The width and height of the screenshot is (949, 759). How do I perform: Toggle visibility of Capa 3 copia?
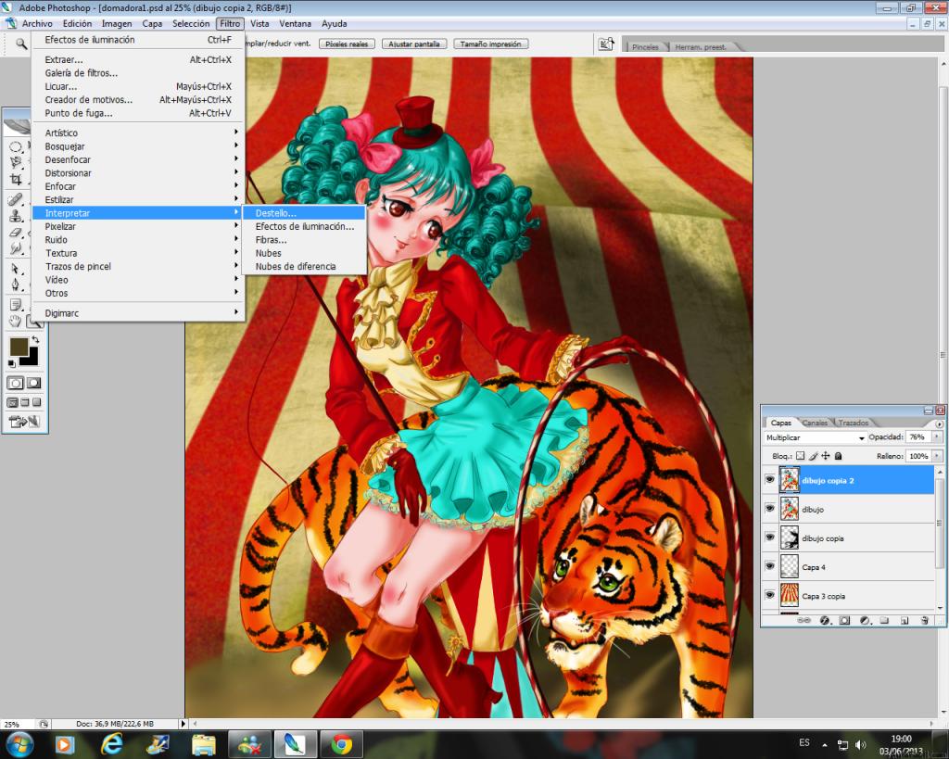click(770, 596)
